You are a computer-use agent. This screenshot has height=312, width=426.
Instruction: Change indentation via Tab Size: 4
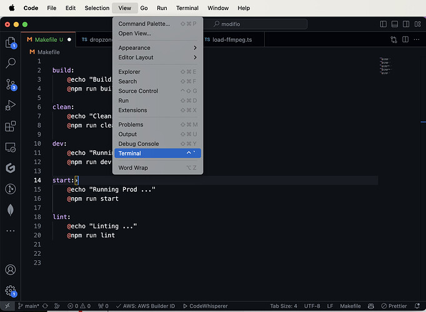284,306
